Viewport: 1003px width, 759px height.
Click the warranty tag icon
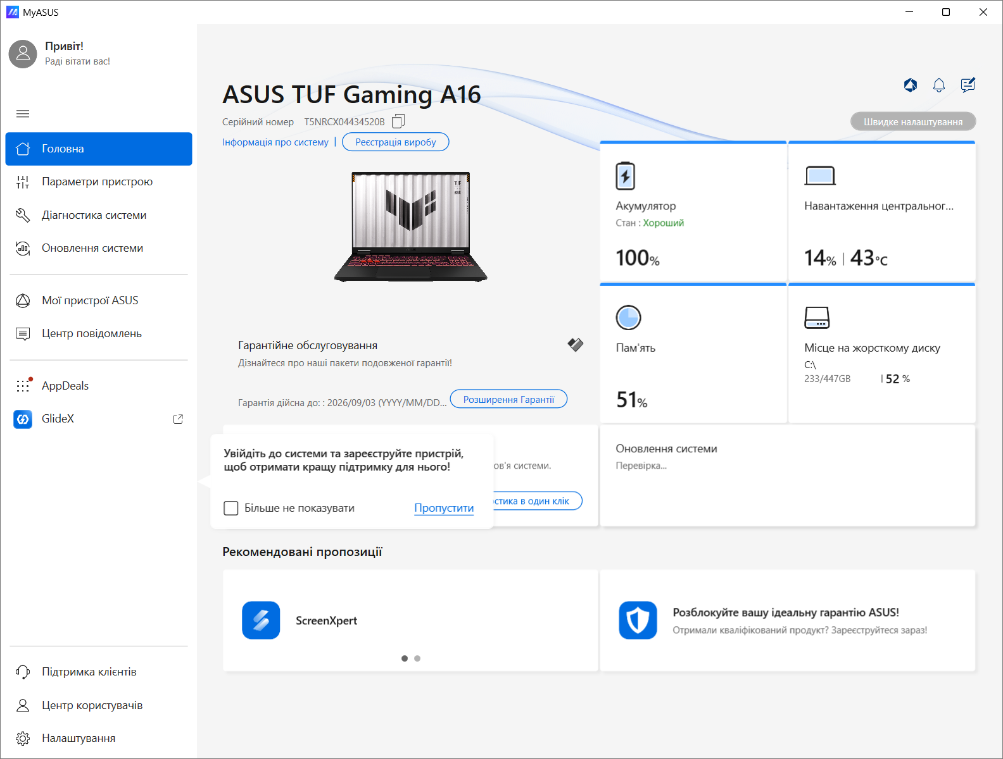pyautogui.click(x=575, y=345)
